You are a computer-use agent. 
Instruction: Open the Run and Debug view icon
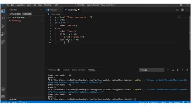click(3, 34)
